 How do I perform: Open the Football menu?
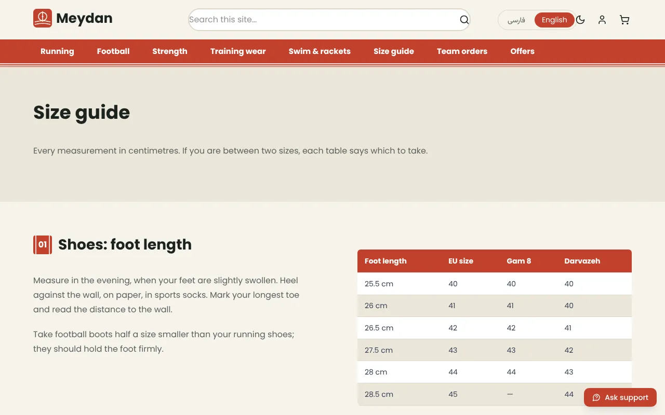click(x=113, y=51)
